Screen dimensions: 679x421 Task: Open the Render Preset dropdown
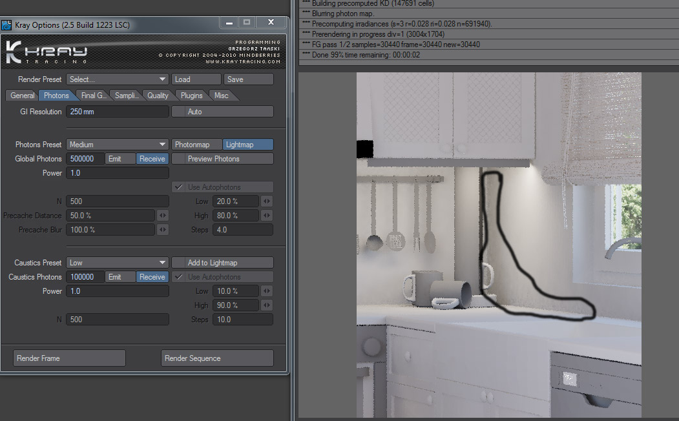click(118, 79)
